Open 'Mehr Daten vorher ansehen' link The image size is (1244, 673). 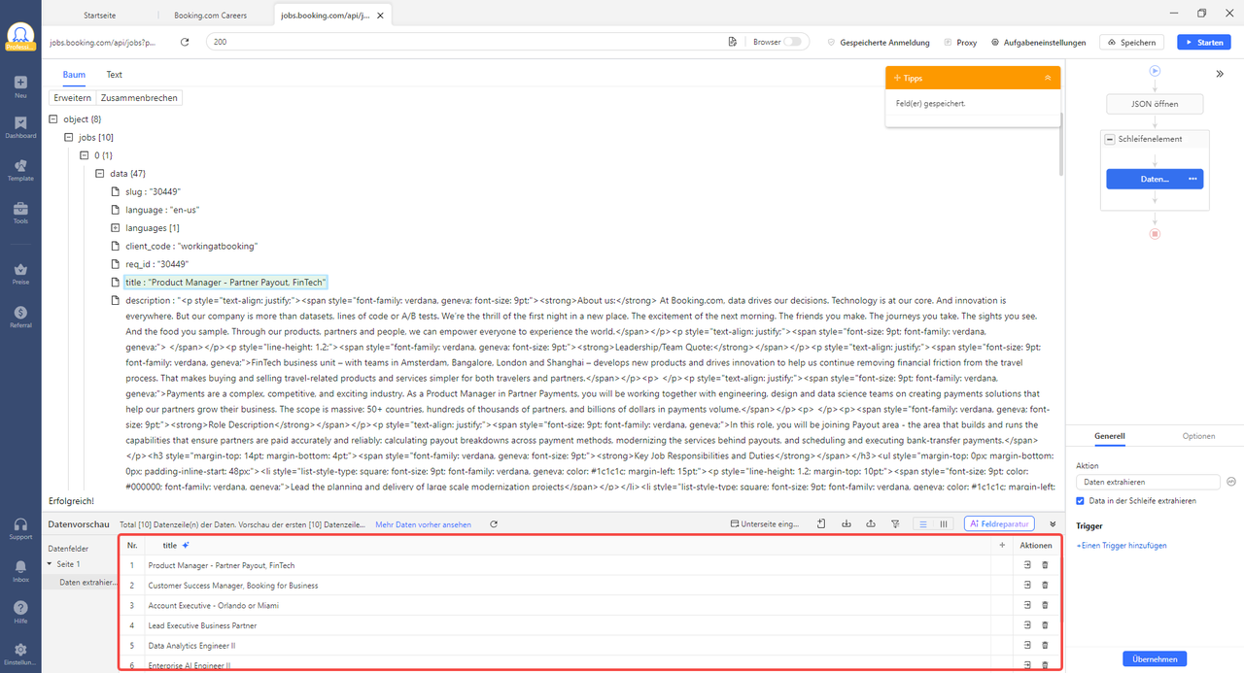pos(423,524)
